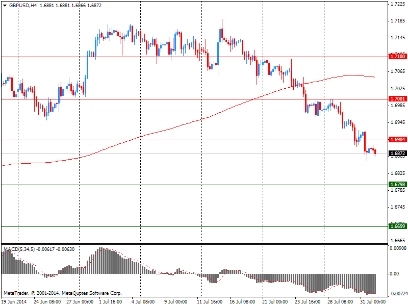
Task: Click the current price label 1.6872
Action: tap(397, 154)
